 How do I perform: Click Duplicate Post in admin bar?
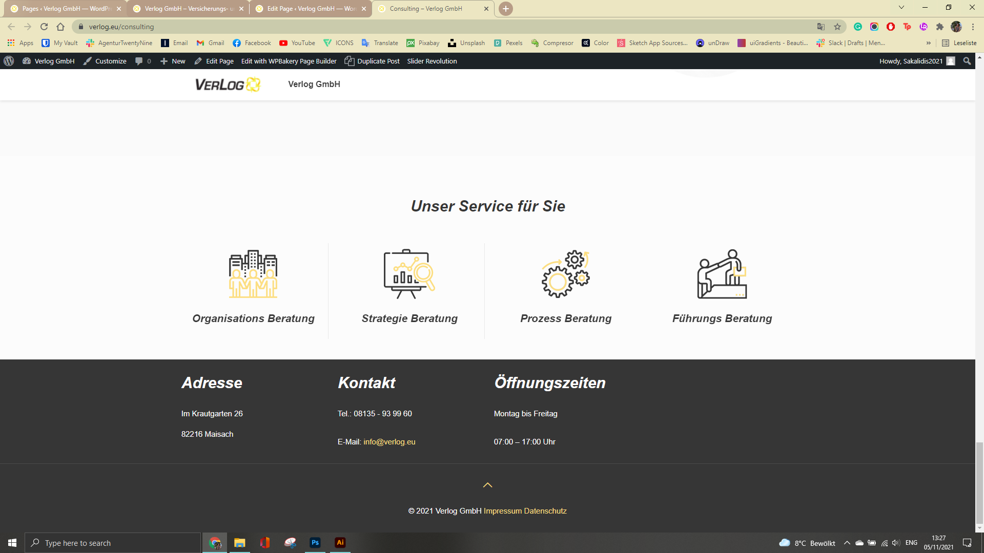pos(372,61)
